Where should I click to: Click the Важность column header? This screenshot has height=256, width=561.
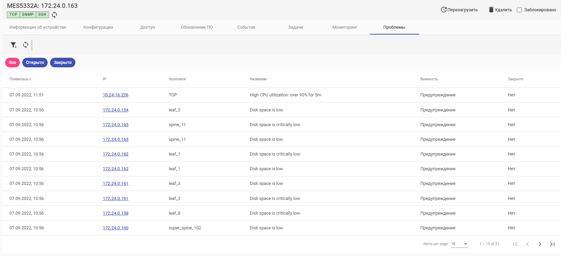429,79
